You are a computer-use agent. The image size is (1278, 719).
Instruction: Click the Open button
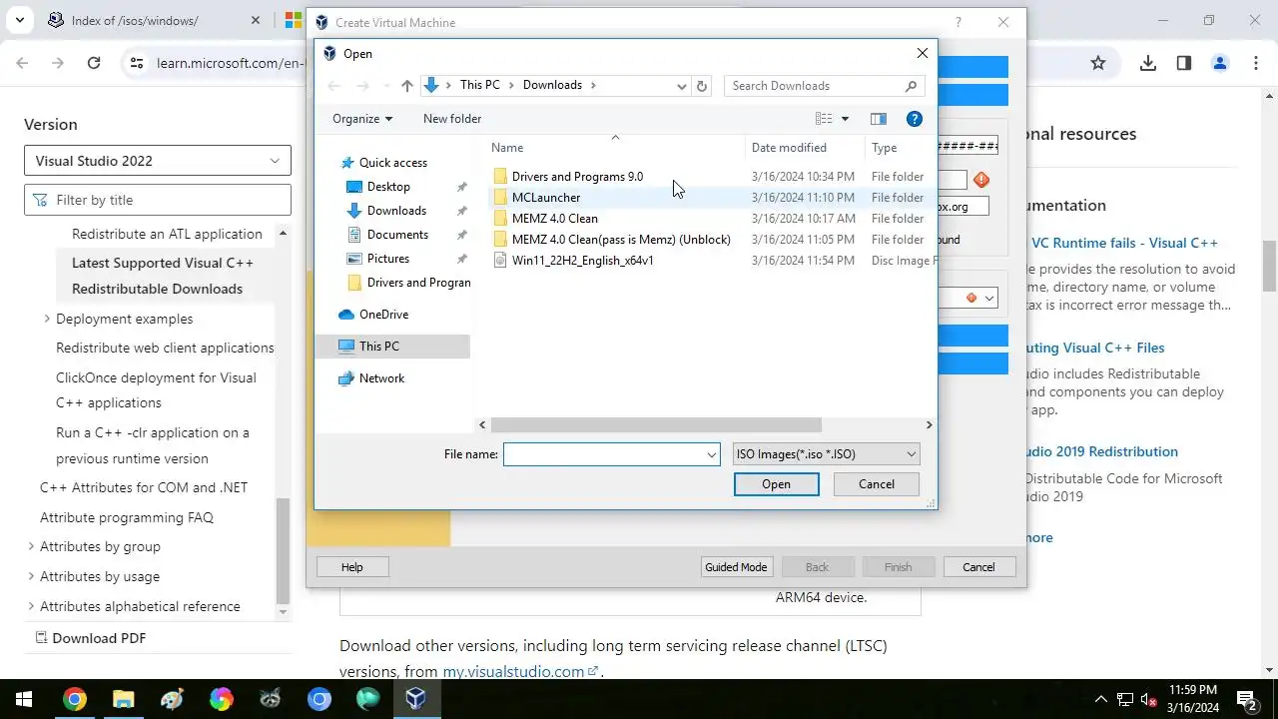(776, 484)
